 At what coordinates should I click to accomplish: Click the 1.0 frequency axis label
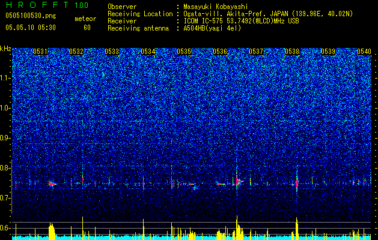coord(5,108)
